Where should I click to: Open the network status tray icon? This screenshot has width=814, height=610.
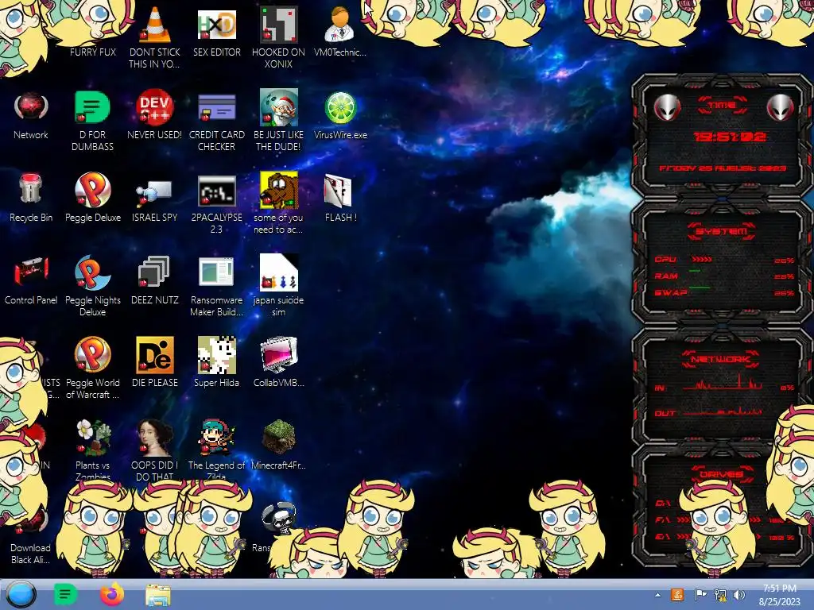(720, 595)
